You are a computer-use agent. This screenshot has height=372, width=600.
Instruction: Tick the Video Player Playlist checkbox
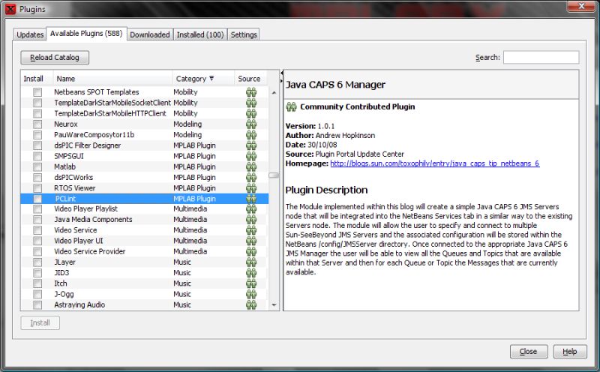pos(37,209)
